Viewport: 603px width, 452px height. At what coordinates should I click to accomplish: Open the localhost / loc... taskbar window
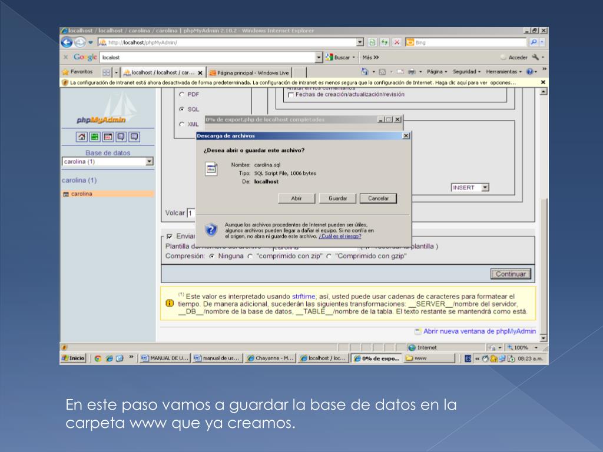point(323,358)
